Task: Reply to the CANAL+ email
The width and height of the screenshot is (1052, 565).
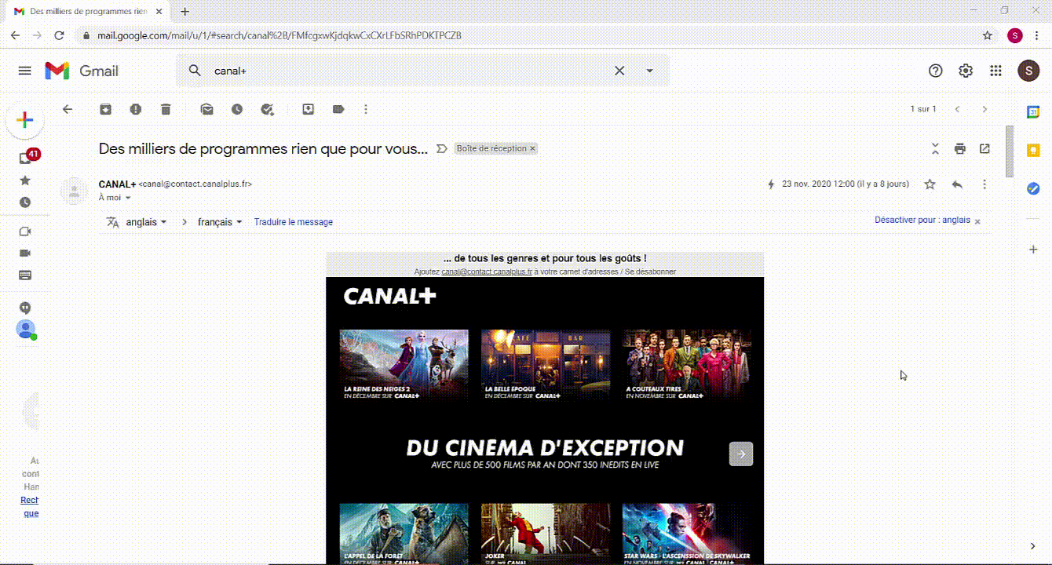Action: (957, 184)
